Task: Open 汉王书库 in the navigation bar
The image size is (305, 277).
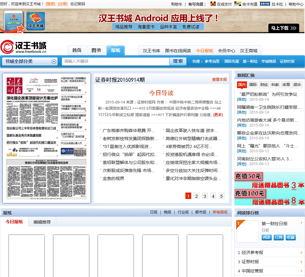Action: pyautogui.click(x=151, y=51)
